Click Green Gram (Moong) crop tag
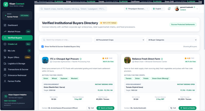205x111 pixels. point(160,78)
